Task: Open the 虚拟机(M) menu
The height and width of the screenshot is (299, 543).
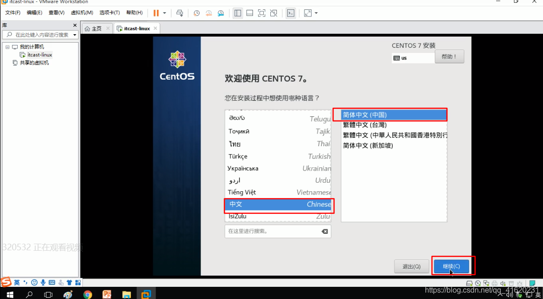Action: point(82,13)
